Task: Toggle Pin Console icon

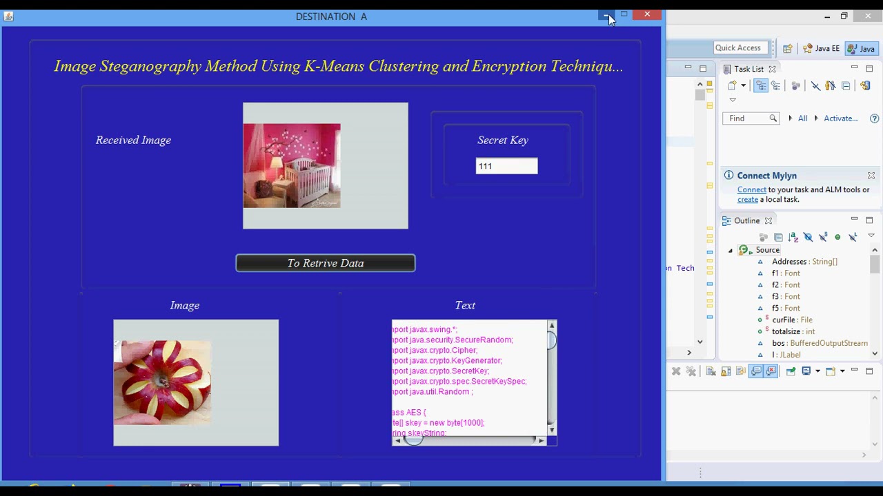Action: (791, 371)
